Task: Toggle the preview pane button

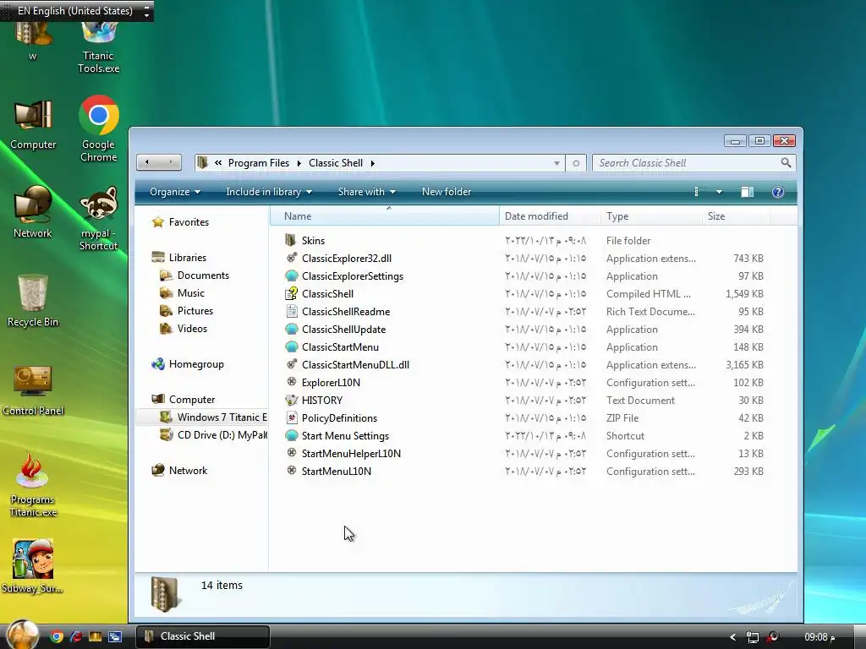Action: (748, 192)
